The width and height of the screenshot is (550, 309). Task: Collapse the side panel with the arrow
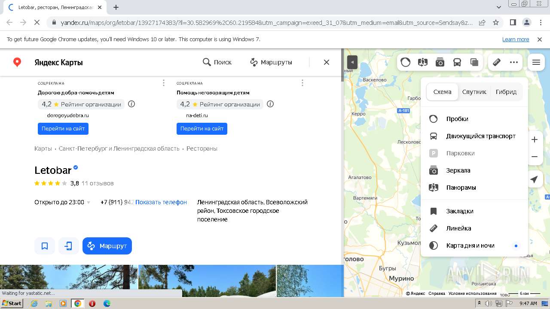[x=352, y=62]
